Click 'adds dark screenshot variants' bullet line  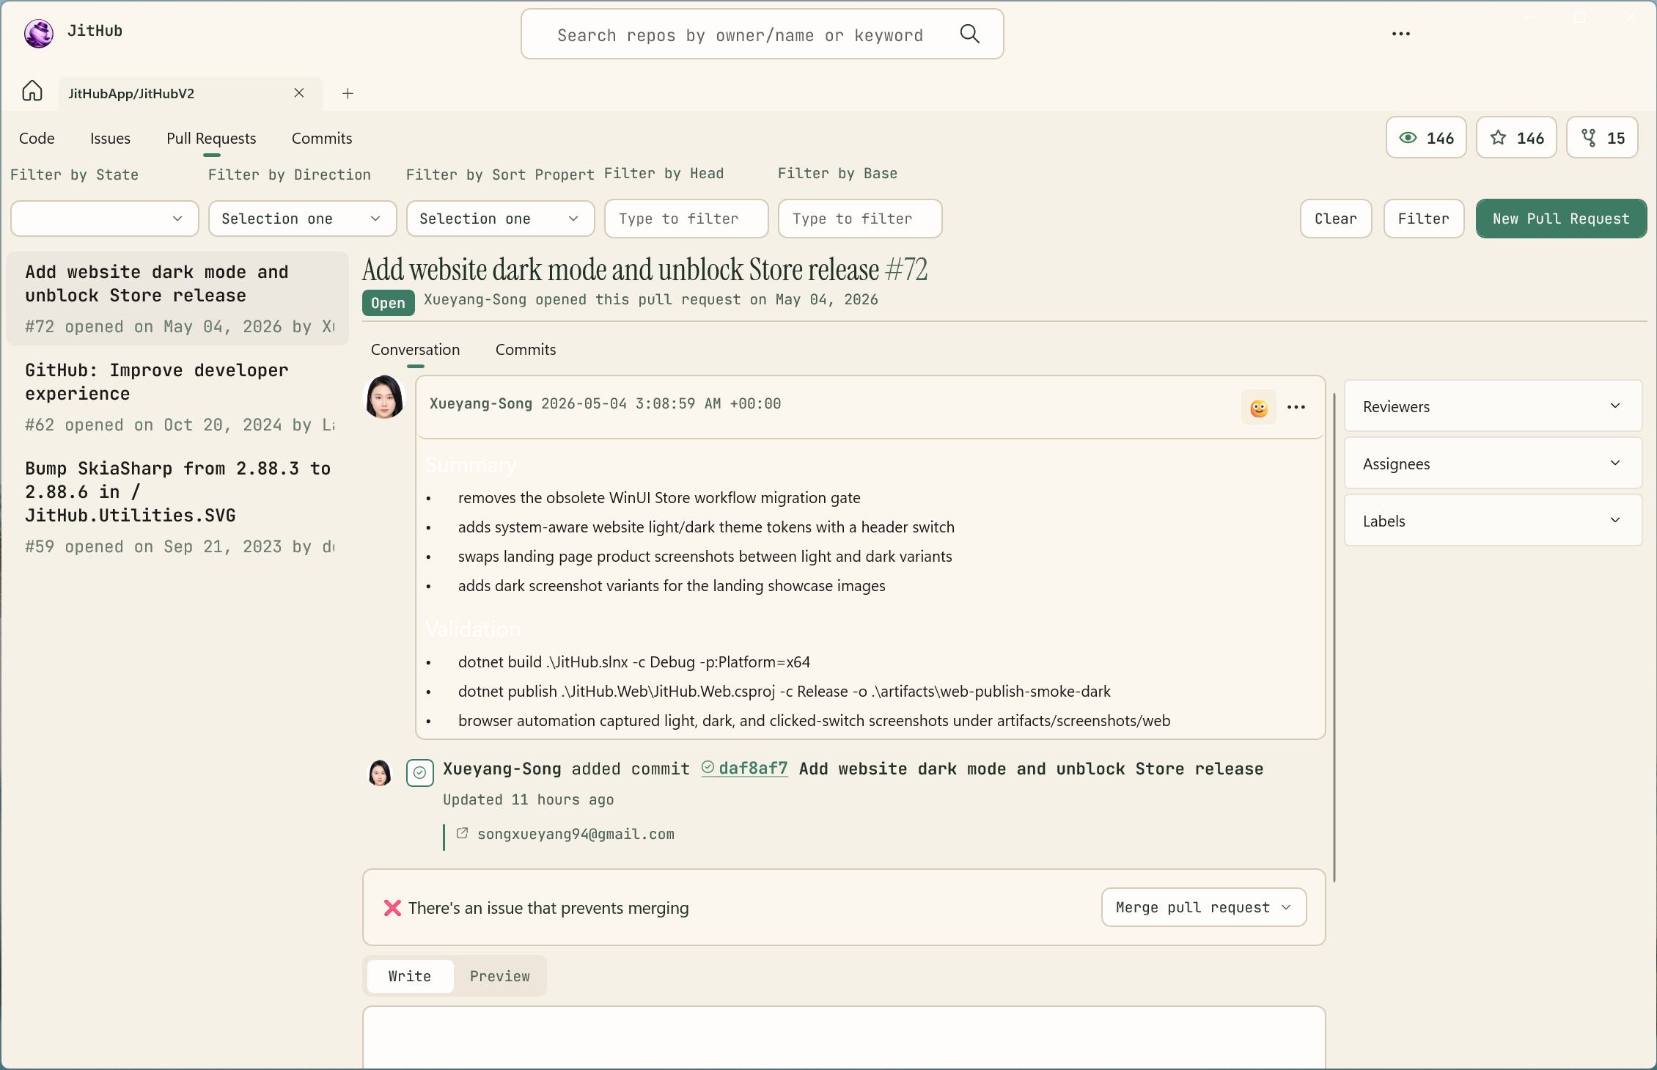(x=672, y=585)
